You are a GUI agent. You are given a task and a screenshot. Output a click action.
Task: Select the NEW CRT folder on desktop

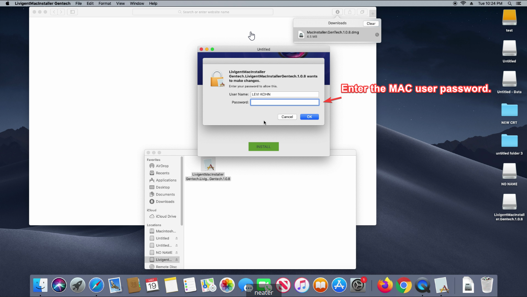[x=509, y=110]
